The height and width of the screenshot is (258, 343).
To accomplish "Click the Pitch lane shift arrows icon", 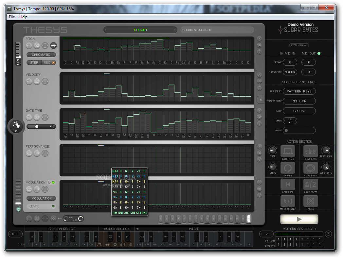I will click(45, 45).
